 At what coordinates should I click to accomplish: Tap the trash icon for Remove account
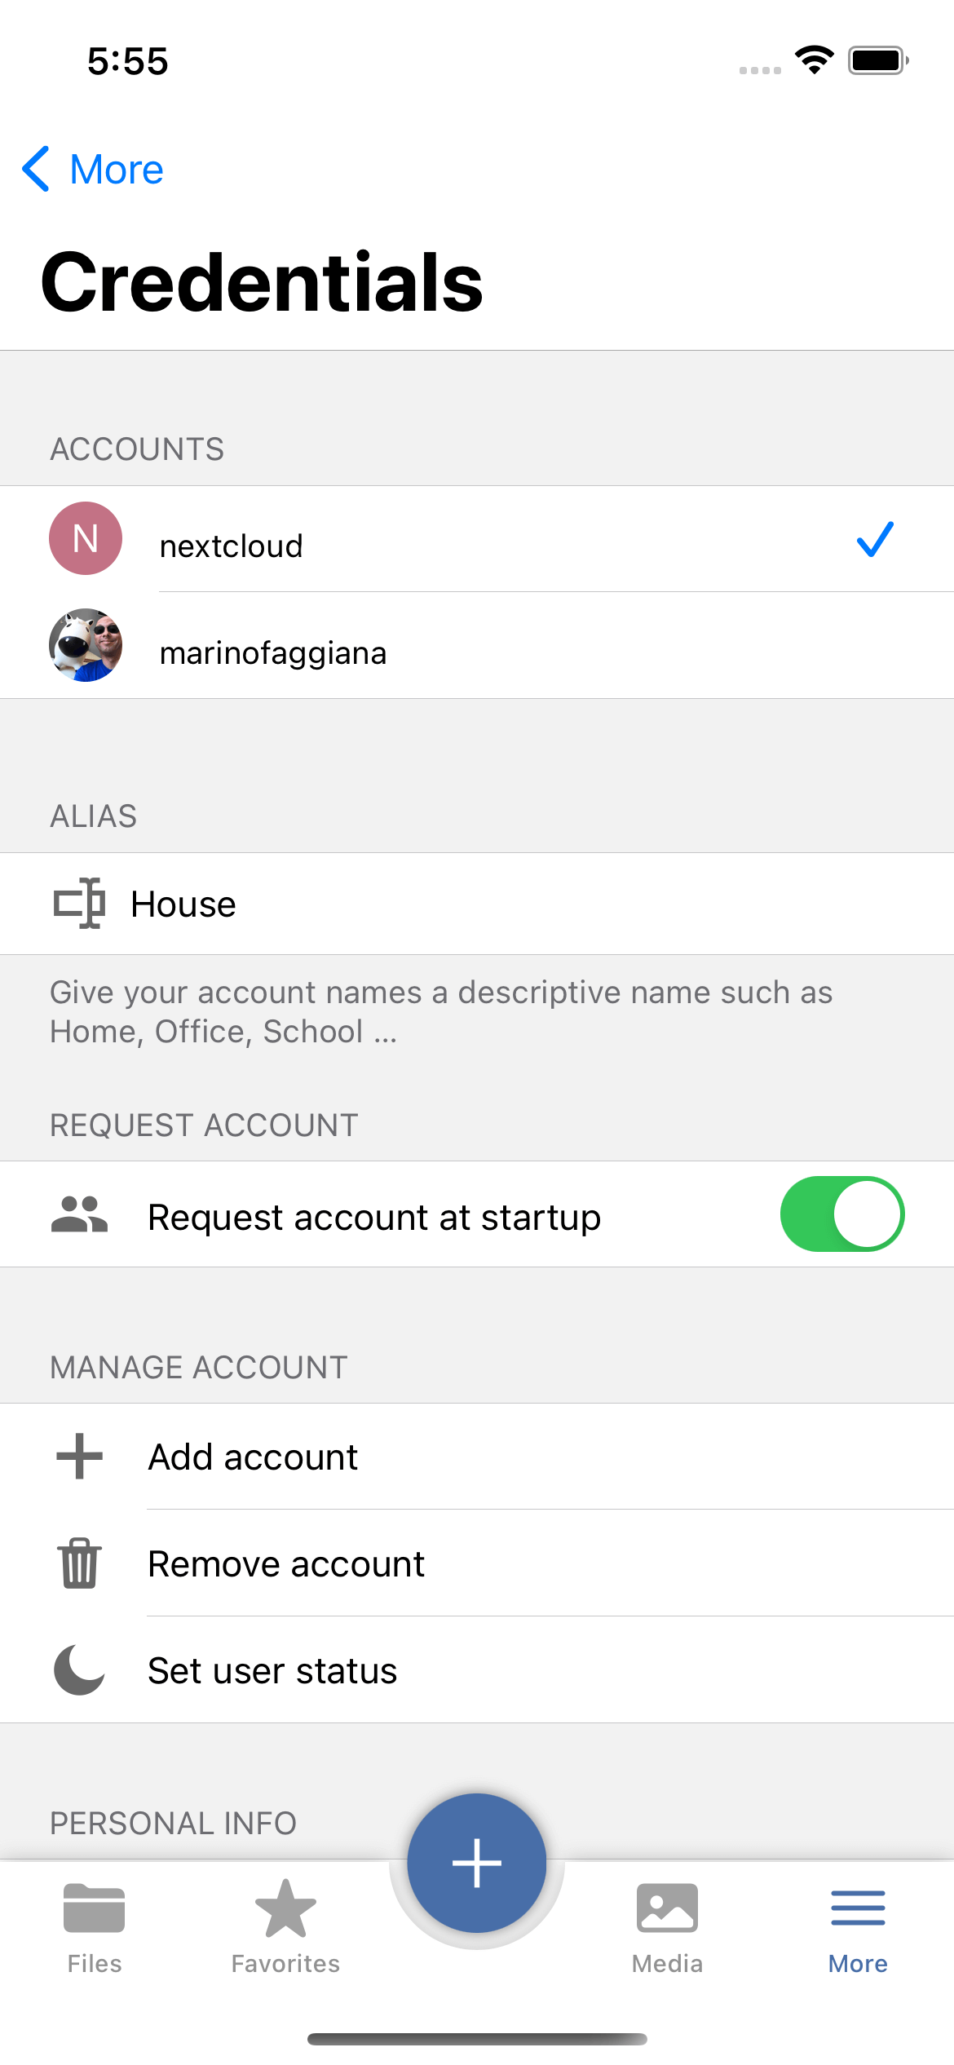80,1563
